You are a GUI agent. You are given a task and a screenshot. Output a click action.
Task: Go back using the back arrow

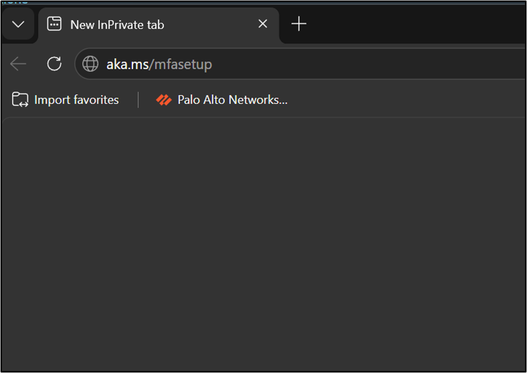18,64
